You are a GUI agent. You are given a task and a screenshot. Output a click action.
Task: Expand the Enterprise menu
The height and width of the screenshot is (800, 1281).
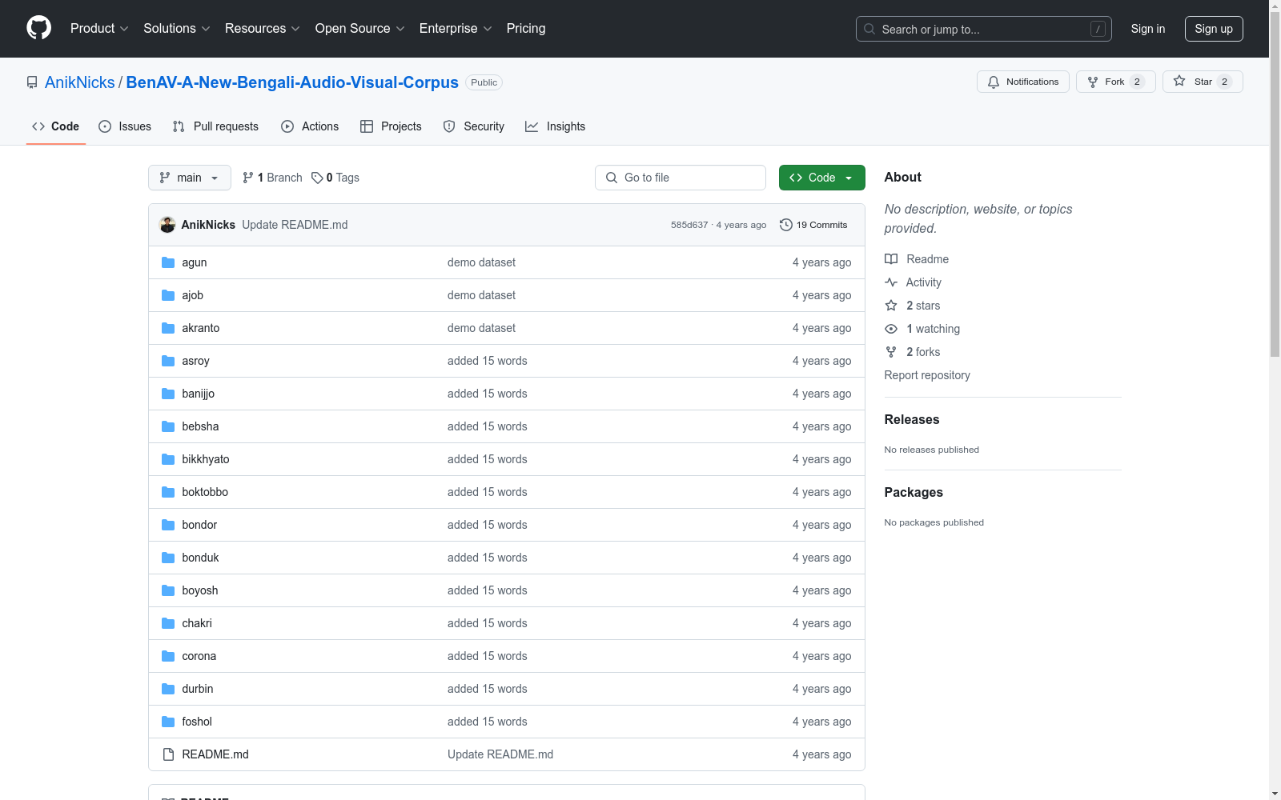(x=456, y=28)
